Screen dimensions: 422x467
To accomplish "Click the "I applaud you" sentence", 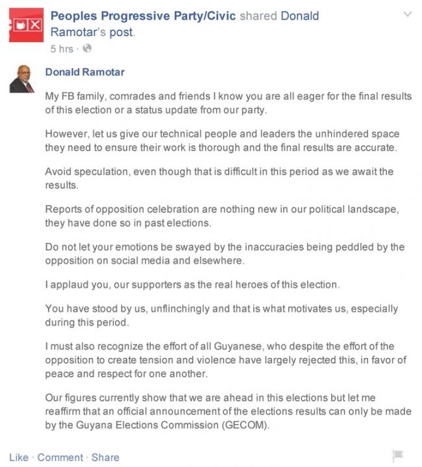I will point(193,285).
